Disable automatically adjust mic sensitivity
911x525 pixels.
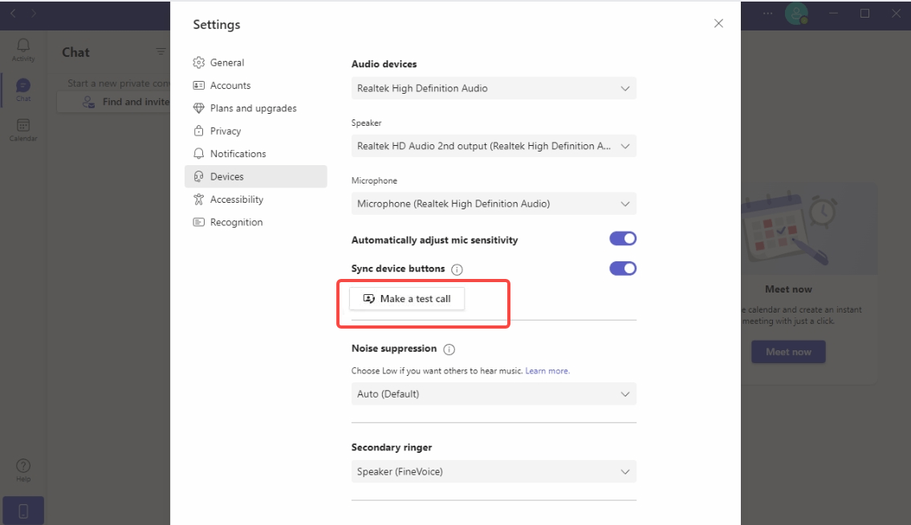[623, 238]
